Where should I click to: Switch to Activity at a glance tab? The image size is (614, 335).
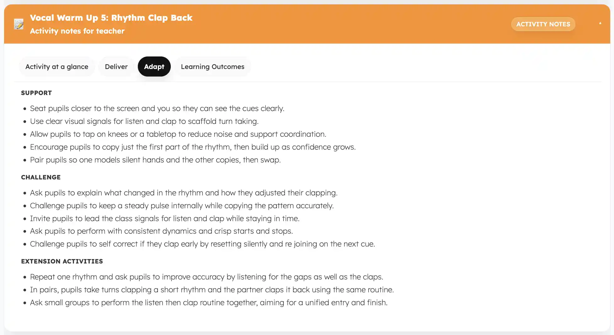(x=57, y=66)
